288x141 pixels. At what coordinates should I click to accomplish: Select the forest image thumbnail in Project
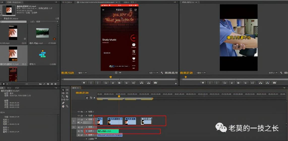pyautogui.click(x=42, y=33)
